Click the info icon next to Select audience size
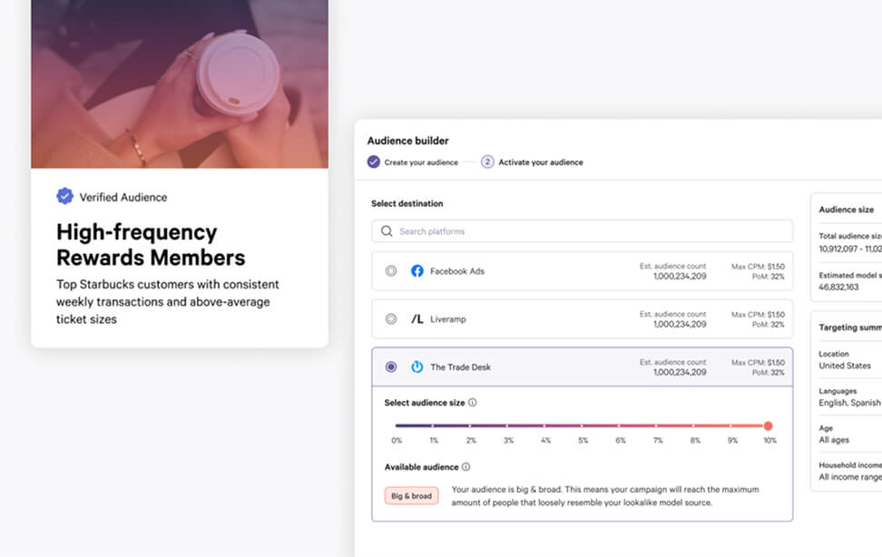 point(472,402)
